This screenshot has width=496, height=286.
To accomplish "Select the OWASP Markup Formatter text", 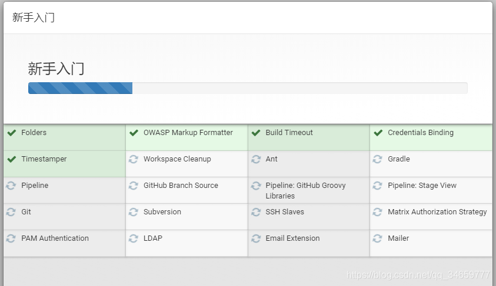I will (188, 133).
